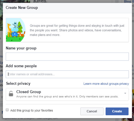Follow the 'Learn more about groups privacy' link
This screenshot has width=134, height=121.
pos(106,84)
